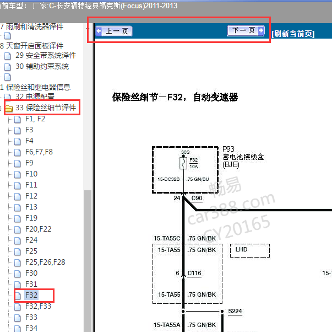Click the F10 document icon

(18, 174)
